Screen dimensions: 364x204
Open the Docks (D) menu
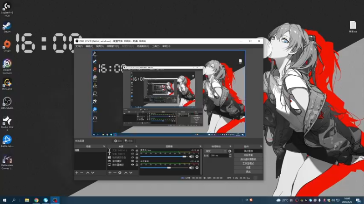(x=113, y=46)
